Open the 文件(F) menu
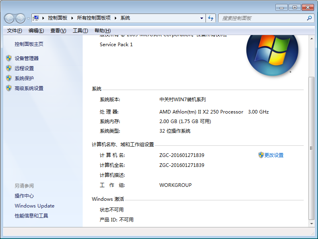This screenshot has height=239, width=318. (15, 31)
